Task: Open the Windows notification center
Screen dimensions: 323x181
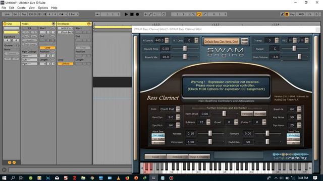Action: pyautogui.click(x=315, y=178)
